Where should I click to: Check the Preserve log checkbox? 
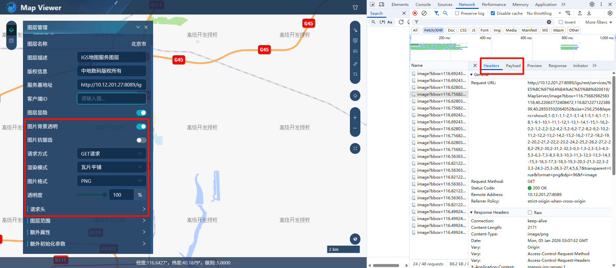(457, 13)
